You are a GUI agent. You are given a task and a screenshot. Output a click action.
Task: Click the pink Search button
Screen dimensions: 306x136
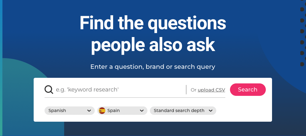(x=248, y=90)
